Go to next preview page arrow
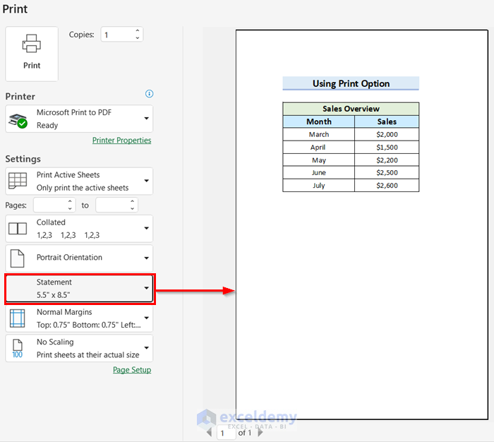Screen dimensions: 494x442 (x=260, y=432)
